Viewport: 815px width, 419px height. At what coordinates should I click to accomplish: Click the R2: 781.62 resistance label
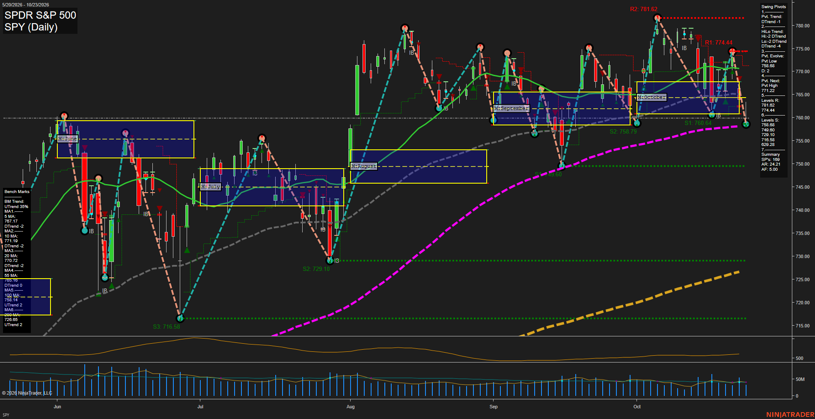[644, 9]
